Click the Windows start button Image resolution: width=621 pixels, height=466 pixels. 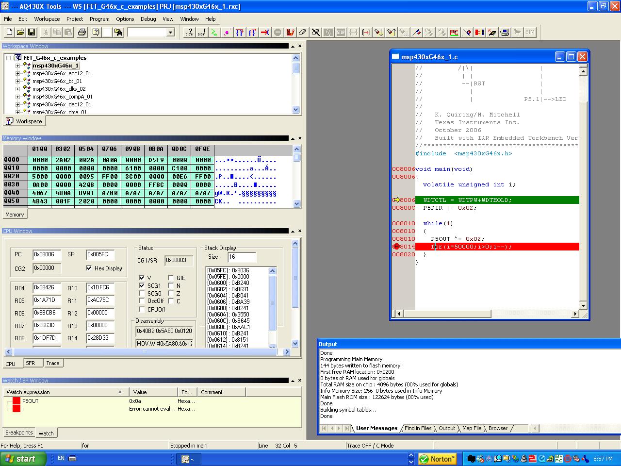23,459
